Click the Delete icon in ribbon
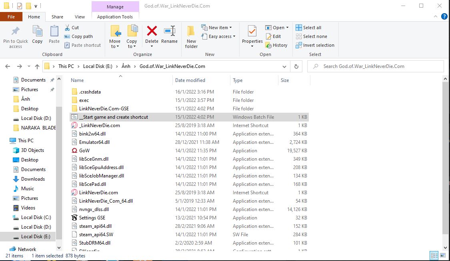This screenshot has height=261, width=450. [x=152, y=35]
